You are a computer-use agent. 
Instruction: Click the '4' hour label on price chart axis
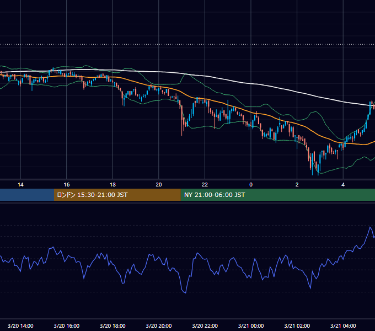pos(343,185)
